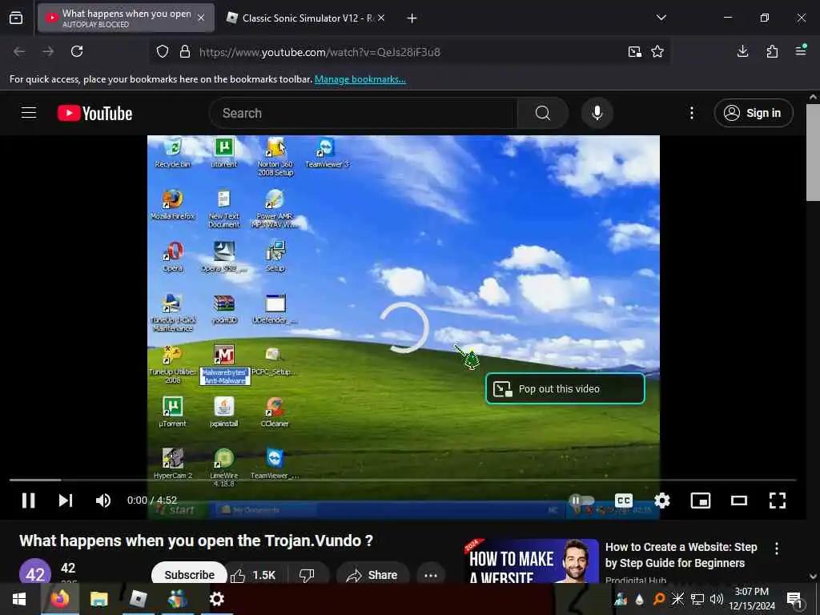Open the Settings gear on the taskbar

pos(216,599)
